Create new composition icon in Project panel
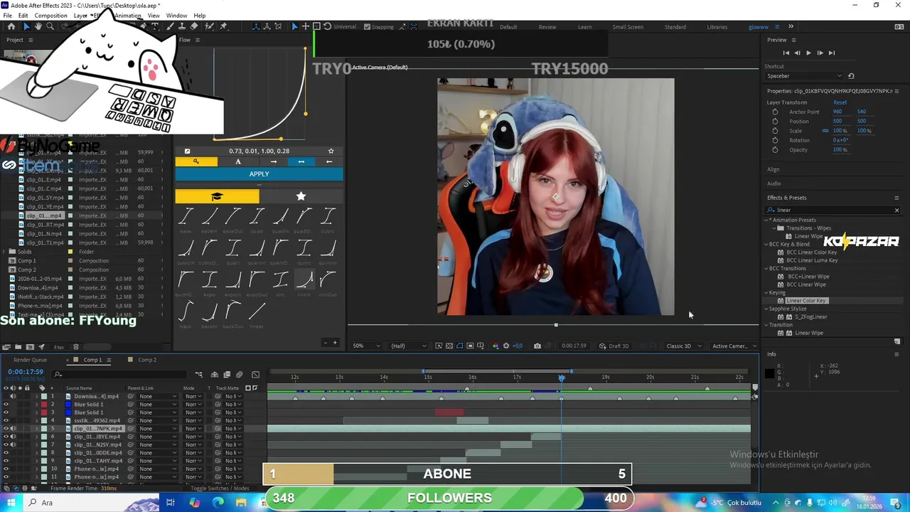The width and height of the screenshot is (910, 512). [x=29, y=347]
